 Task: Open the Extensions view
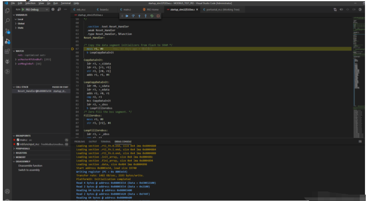click(x=7, y=51)
